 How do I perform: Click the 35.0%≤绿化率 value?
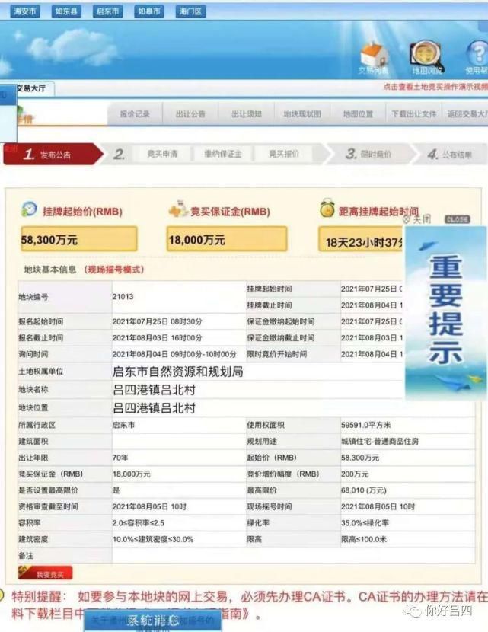(x=365, y=523)
